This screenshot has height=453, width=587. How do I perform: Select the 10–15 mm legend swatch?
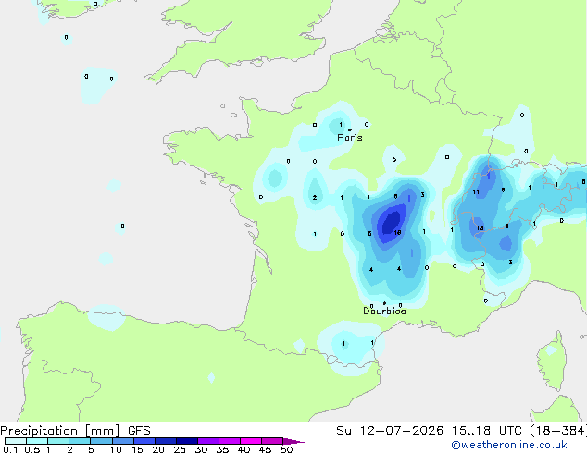click(123, 441)
